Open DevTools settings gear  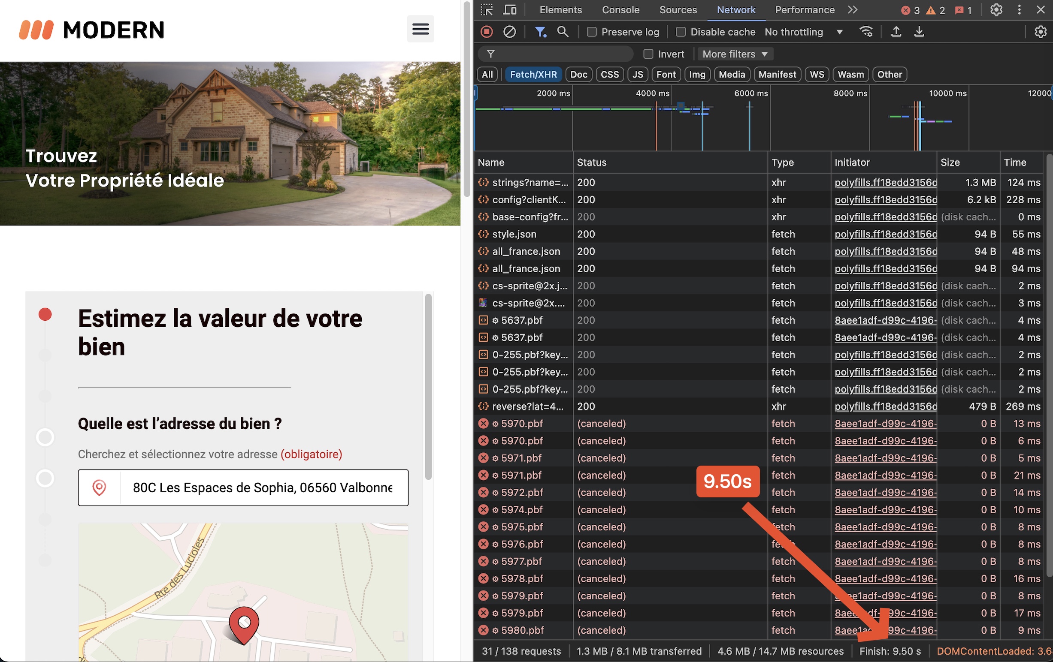point(996,9)
